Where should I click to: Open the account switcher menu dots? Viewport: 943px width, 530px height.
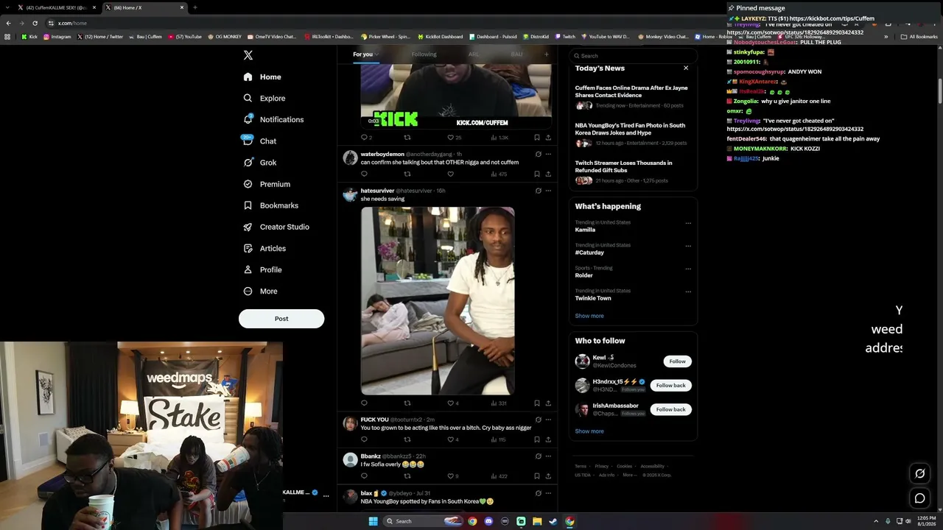click(x=326, y=496)
